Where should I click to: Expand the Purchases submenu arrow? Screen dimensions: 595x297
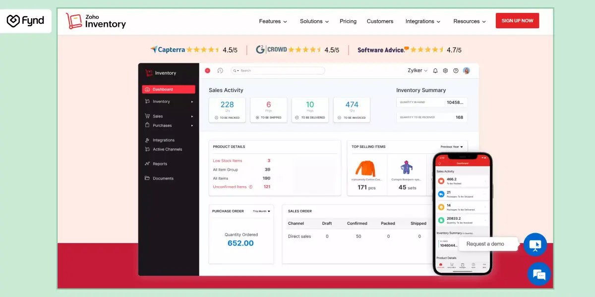[x=192, y=125]
